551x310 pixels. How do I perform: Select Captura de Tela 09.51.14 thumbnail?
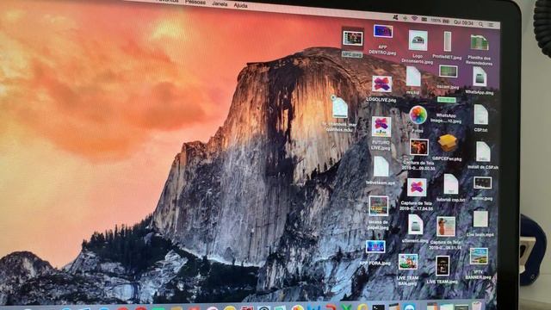coord(446,226)
